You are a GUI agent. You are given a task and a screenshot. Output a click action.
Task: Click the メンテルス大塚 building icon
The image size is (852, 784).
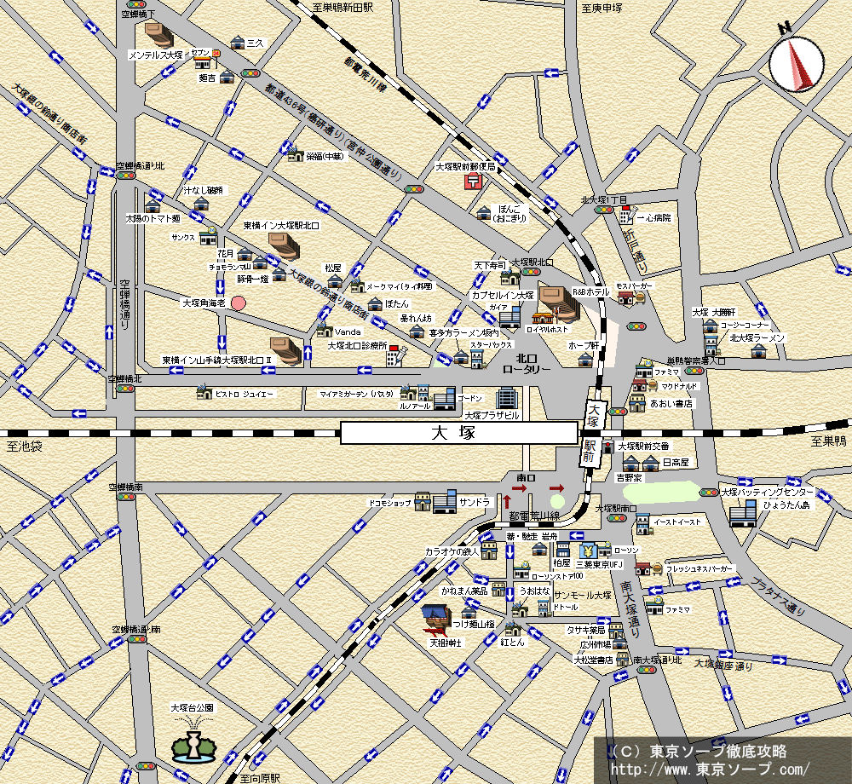pyautogui.click(x=159, y=35)
